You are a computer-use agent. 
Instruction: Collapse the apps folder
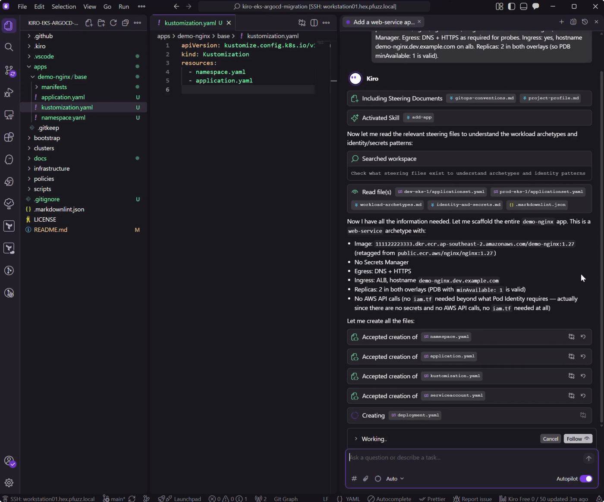84,66
